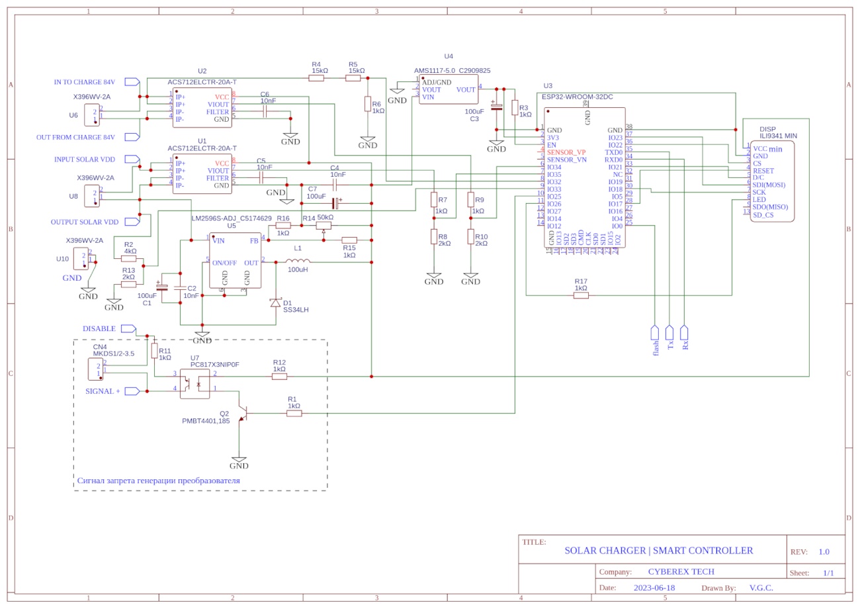Click the Sheet value 1/1
The height and width of the screenshot is (609, 860).
[x=828, y=573]
